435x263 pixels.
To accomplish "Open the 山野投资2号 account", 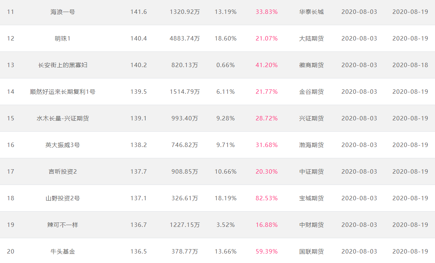I will click(x=63, y=198).
